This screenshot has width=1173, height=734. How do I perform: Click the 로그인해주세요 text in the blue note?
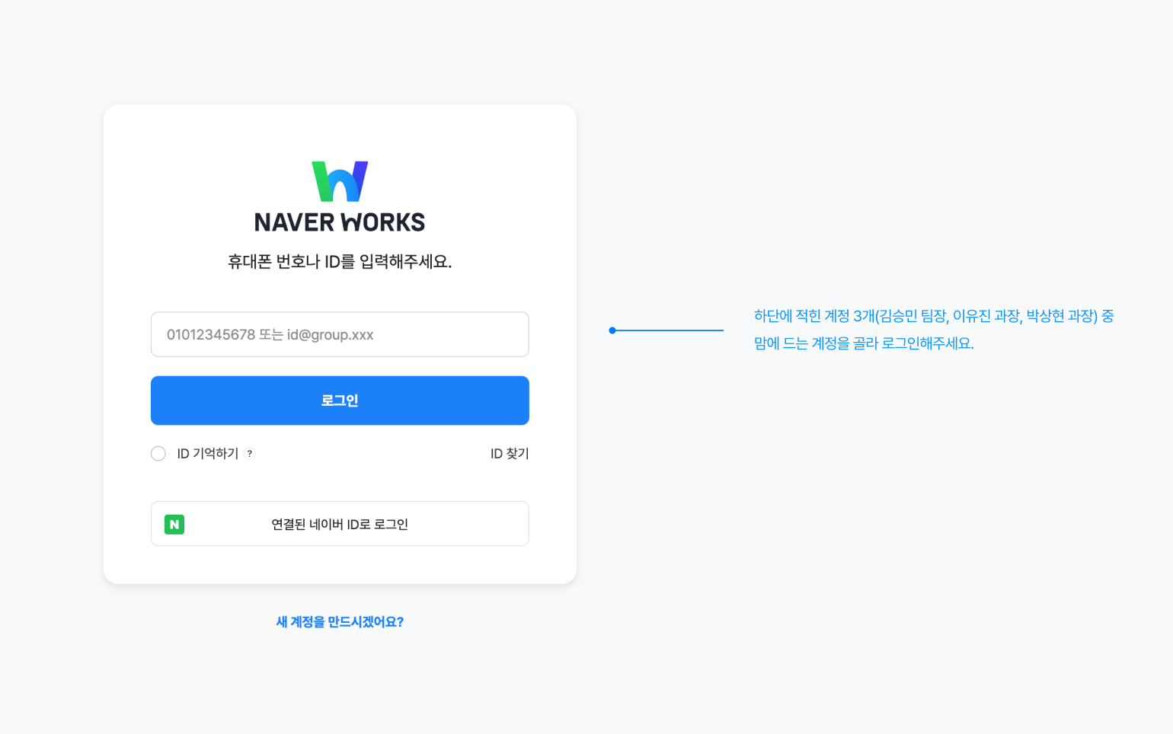coord(928,343)
